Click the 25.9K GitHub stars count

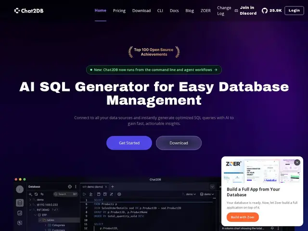click(275, 11)
